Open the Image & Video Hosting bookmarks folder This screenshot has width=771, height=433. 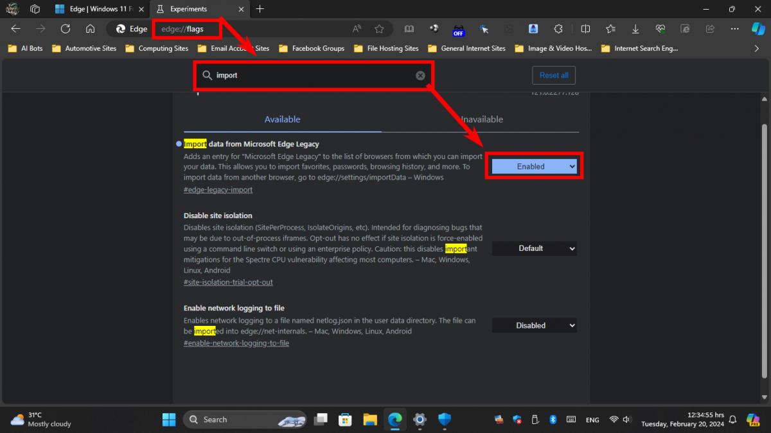pyautogui.click(x=553, y=48)
